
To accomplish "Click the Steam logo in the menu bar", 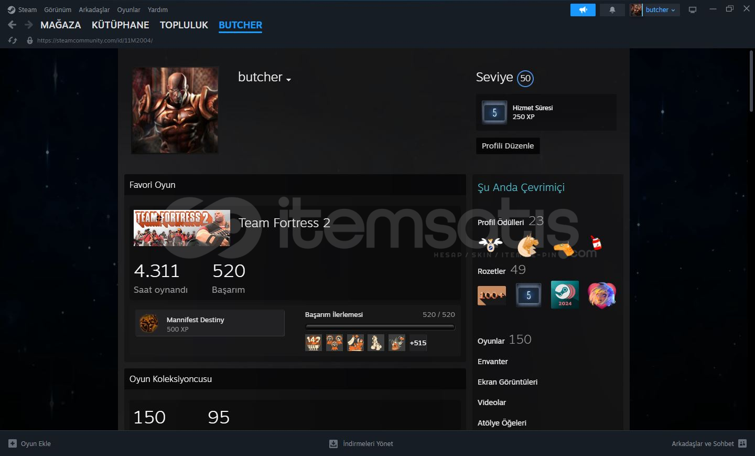I will click(x=12, y=10).
